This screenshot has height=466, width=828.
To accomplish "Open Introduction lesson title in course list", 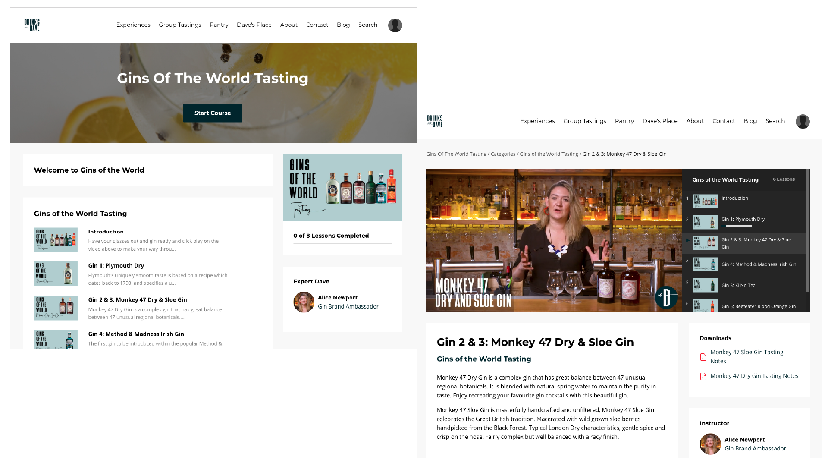I will tap(106, 232).
